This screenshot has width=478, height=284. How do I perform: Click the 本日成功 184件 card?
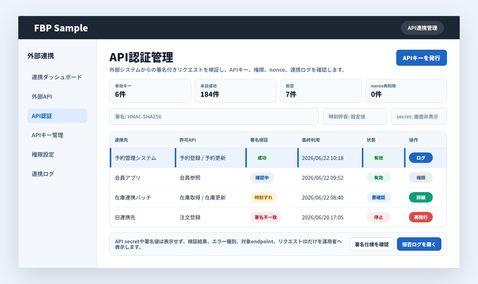coord(236,91)
